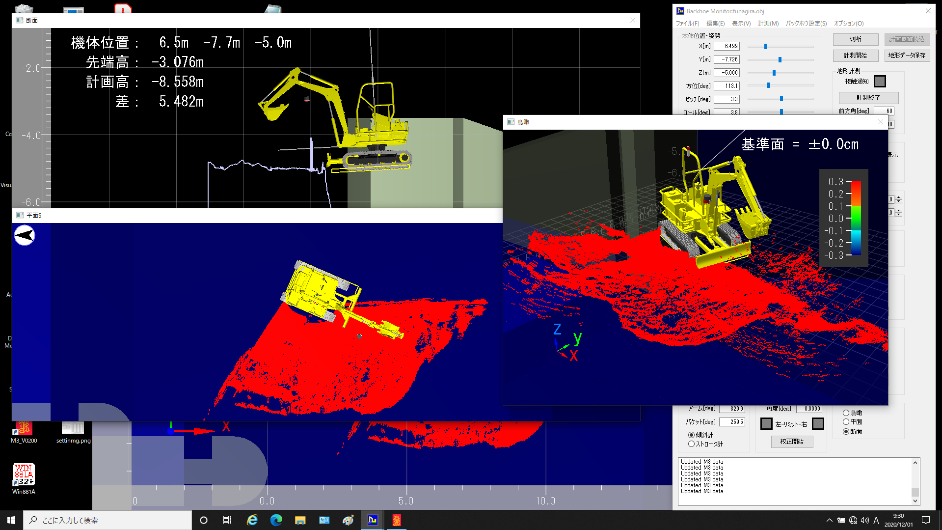Click the control panel taskbar icon
The height and width of the screenshot is (530, 942).
tap(324, 520)
